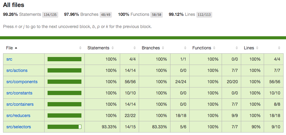The width and height of the screenshot is (286, 135).
Task: Click the src/actions coverage progress bar
Action: click(x=64, y=70)
